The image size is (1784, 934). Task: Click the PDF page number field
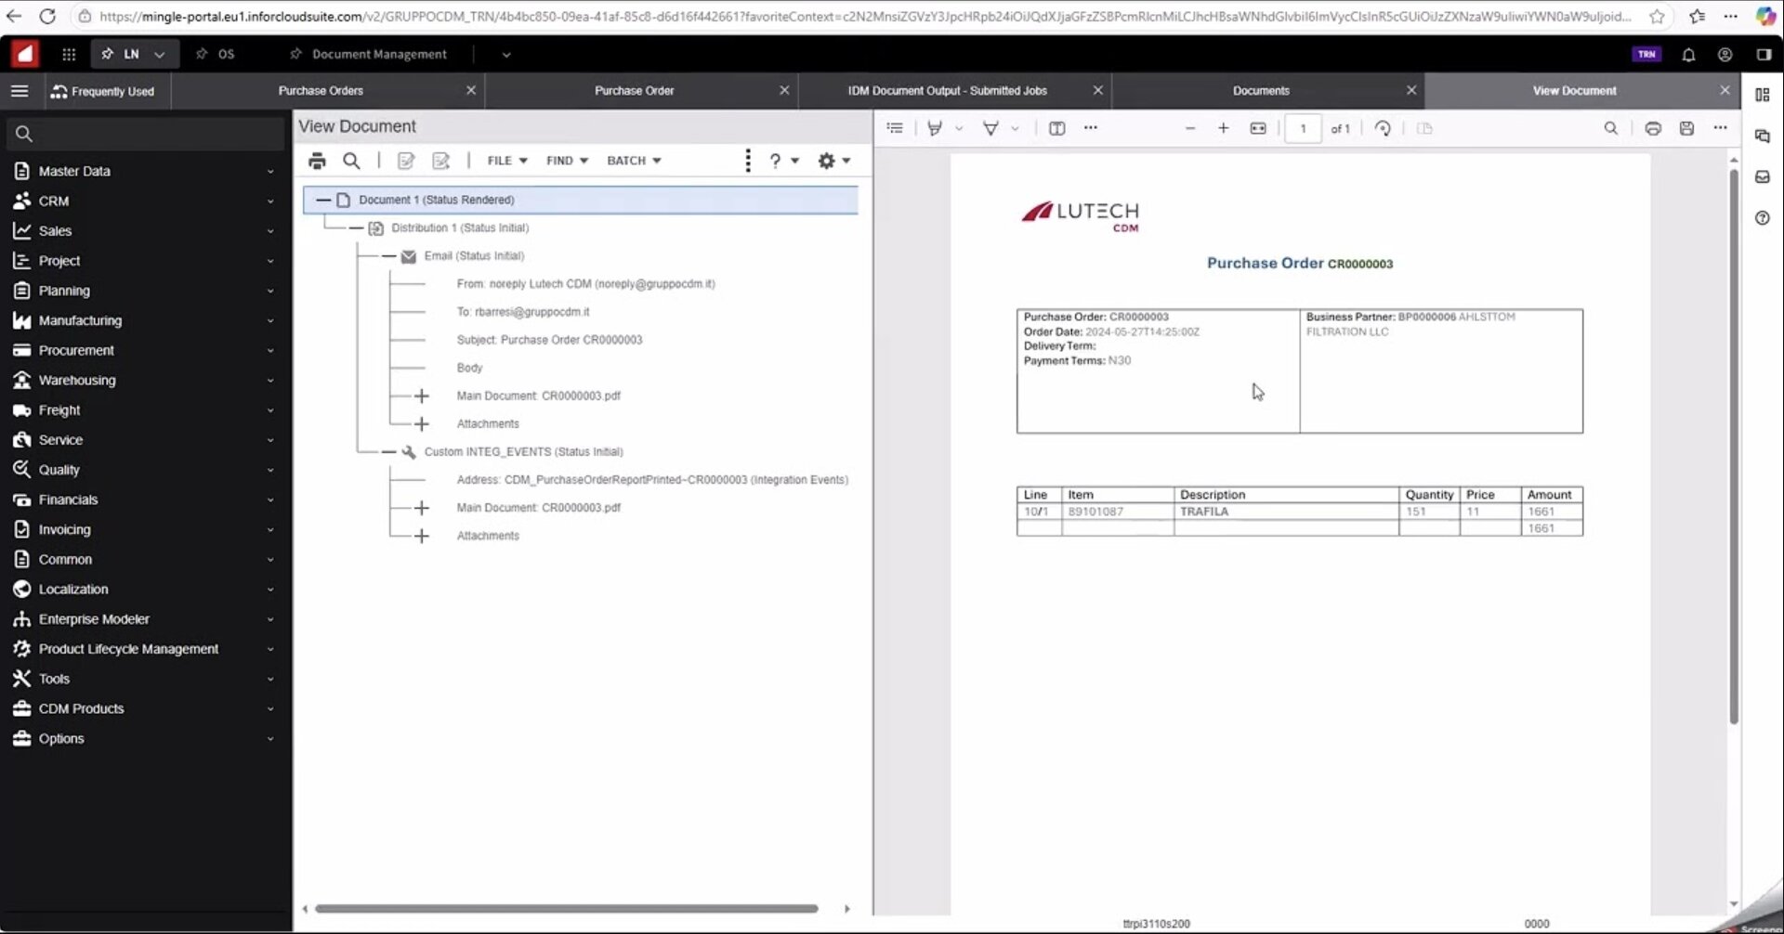tap(1303, 128)
